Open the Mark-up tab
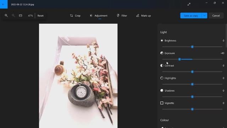This screenshot has height=128, width=227. pyautogui.click(x=143, y=16)
